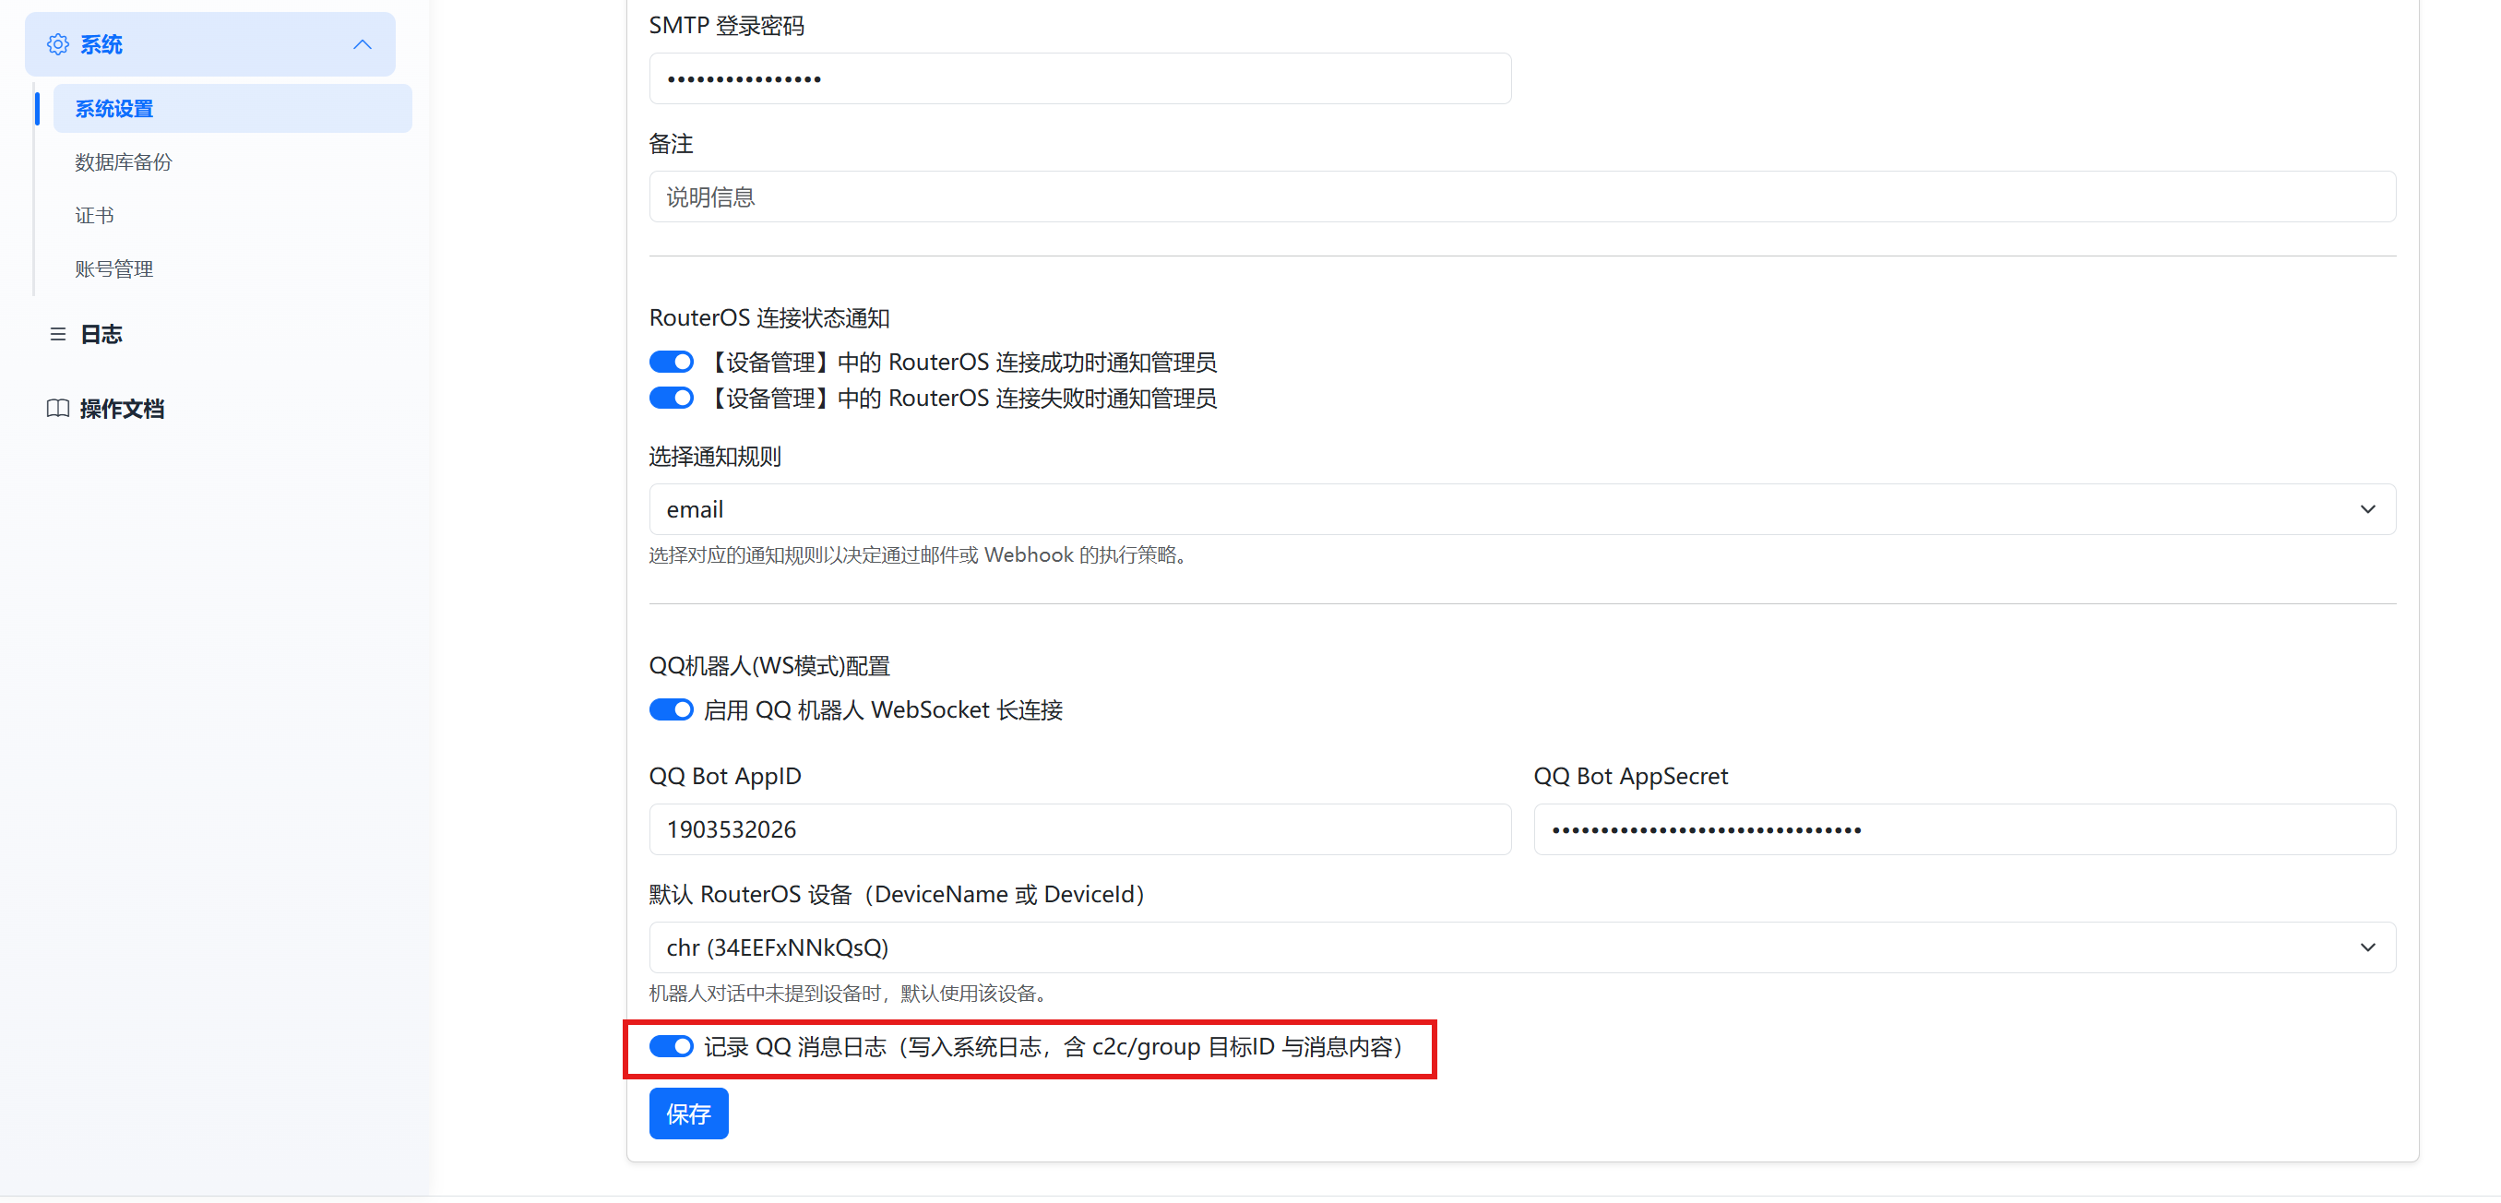Image resolution: width=2501 pixels, height=1203 pixels.
Task: Toggle RouterOS 连接失败时通知管理员 switch
Action: 671,399
